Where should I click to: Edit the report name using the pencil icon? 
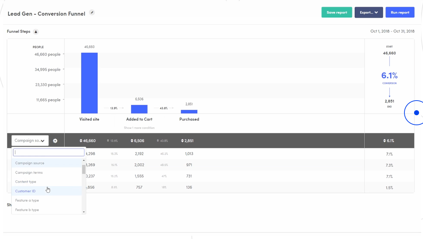point(92,12)
